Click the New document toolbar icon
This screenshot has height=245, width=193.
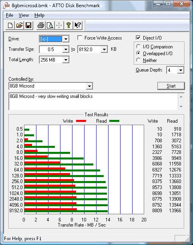coord(10,25)
